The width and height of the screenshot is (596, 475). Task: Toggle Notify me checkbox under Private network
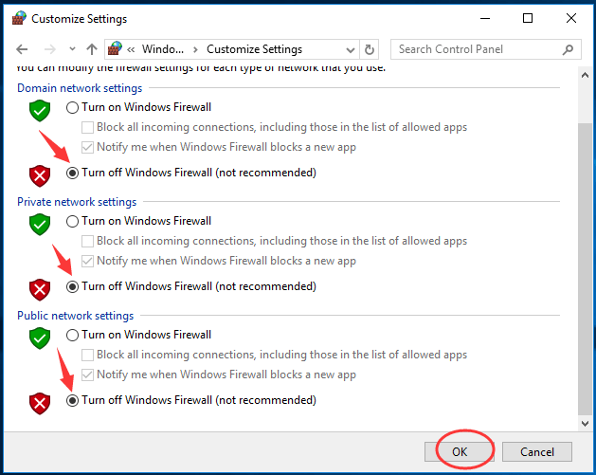pyautogui.click(x=87, y=261)
